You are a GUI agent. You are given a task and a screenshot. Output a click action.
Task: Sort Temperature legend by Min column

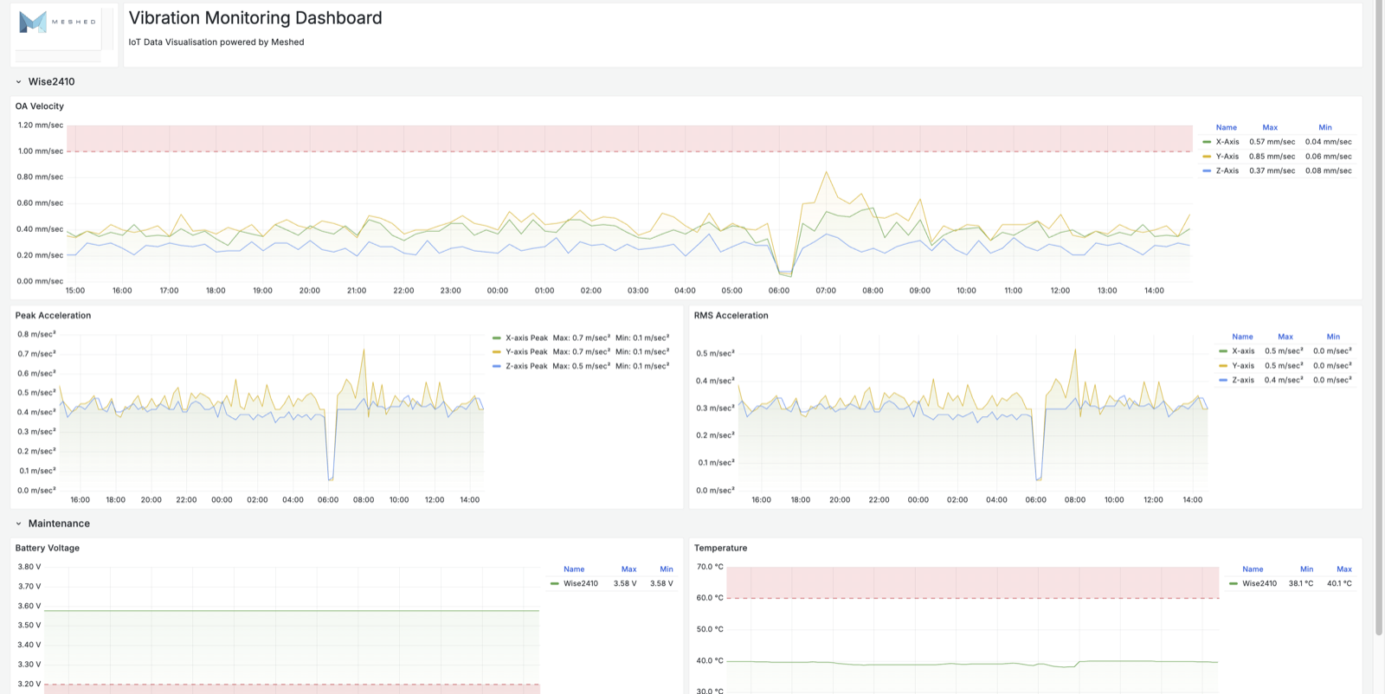1307,569
